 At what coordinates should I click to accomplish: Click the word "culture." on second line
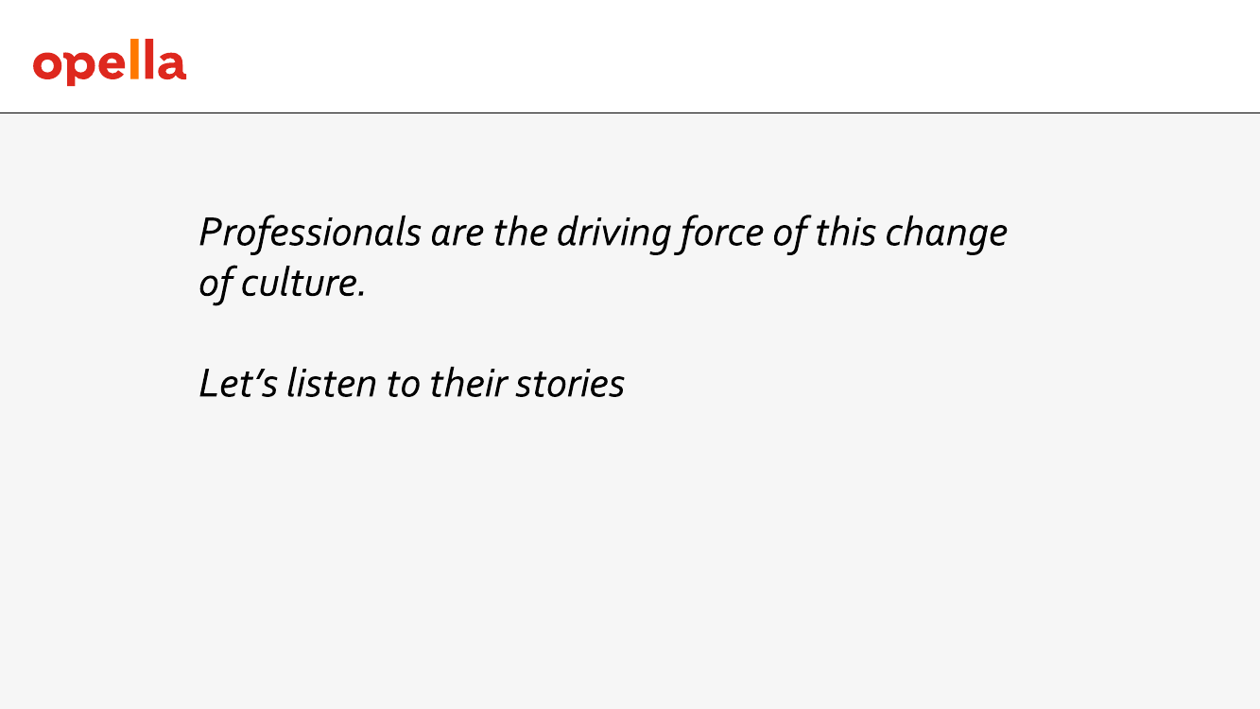[x=303, y=284]
